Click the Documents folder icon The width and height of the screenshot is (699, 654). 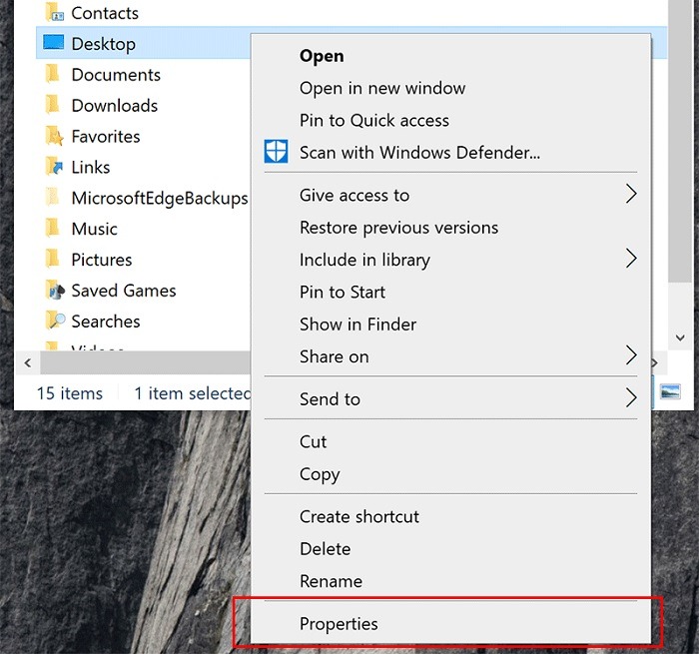point(53,74)
